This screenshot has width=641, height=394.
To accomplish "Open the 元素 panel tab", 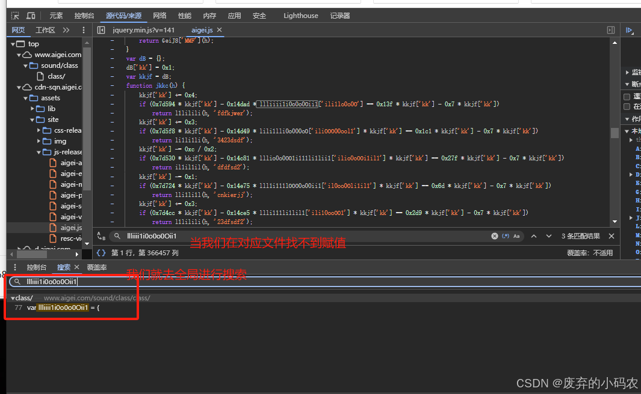I will pos(56,16).
